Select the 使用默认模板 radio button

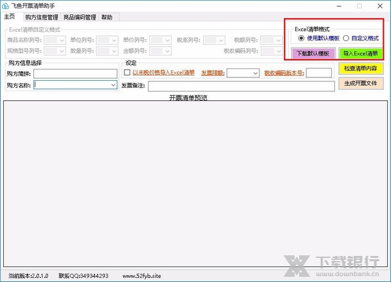point(301,38)
